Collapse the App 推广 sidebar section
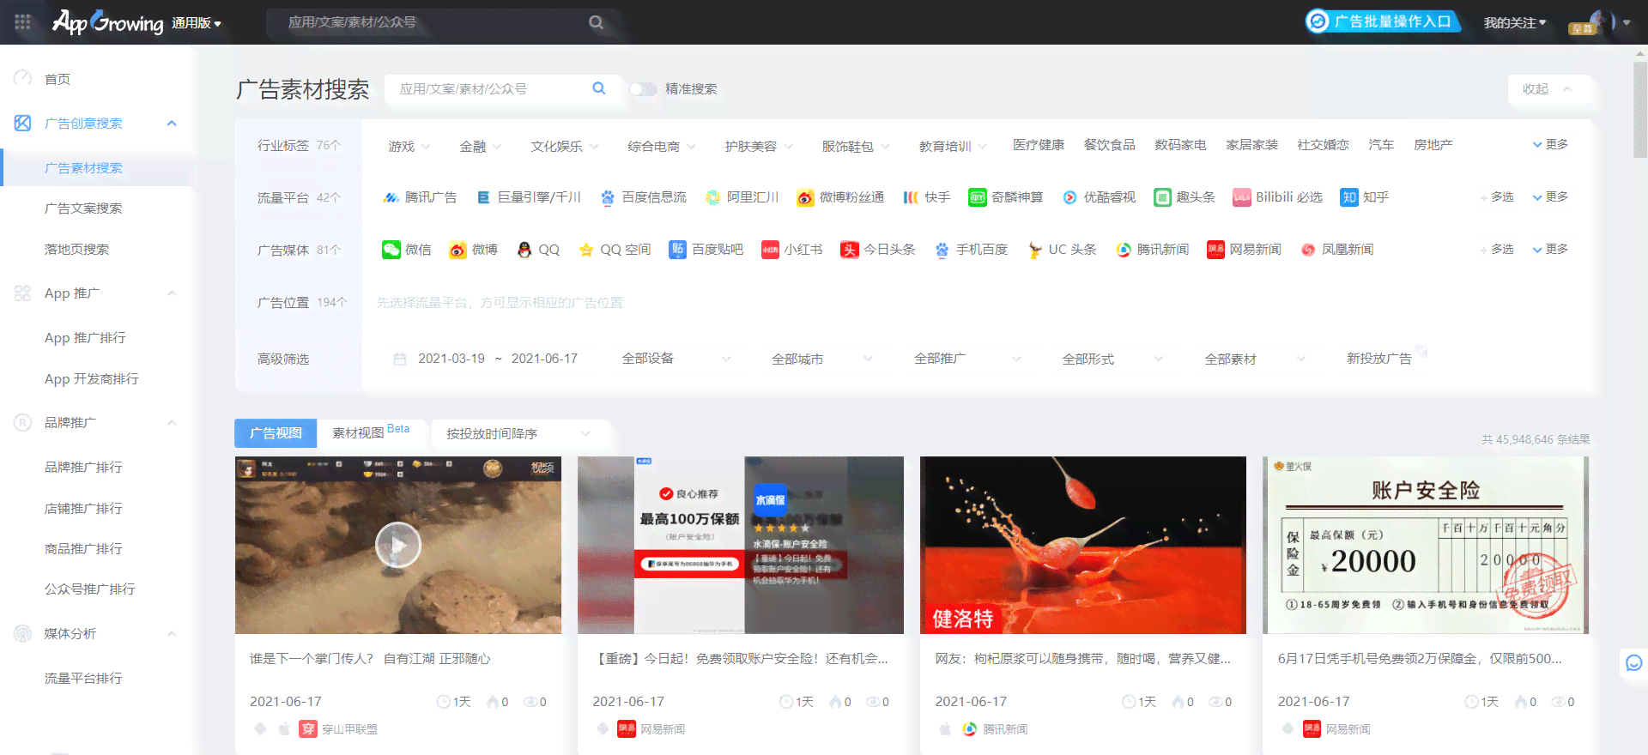This screenshot has height=755, width=1648. point(172,293)
